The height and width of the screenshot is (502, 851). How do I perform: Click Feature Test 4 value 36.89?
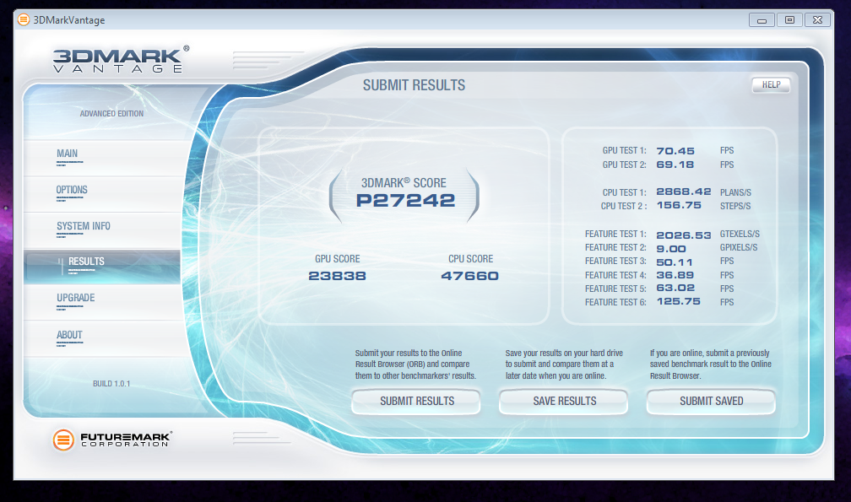(675, 275)
